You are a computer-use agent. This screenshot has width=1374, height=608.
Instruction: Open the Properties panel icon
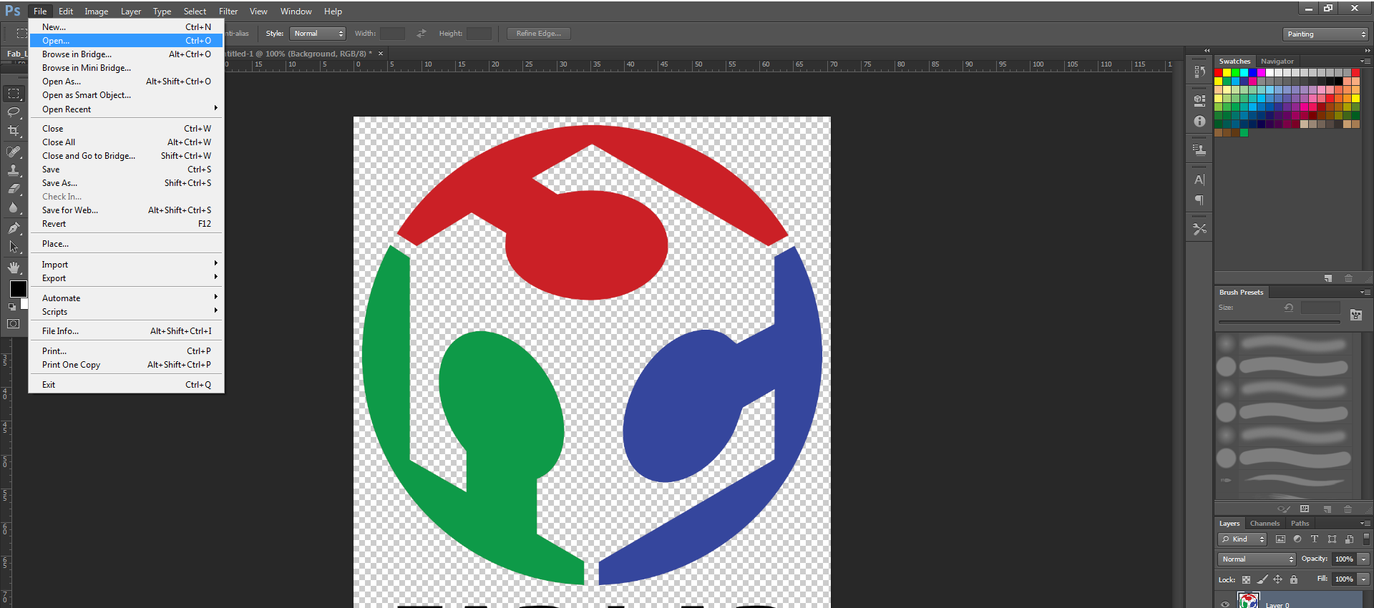(x=1200, y=101)
